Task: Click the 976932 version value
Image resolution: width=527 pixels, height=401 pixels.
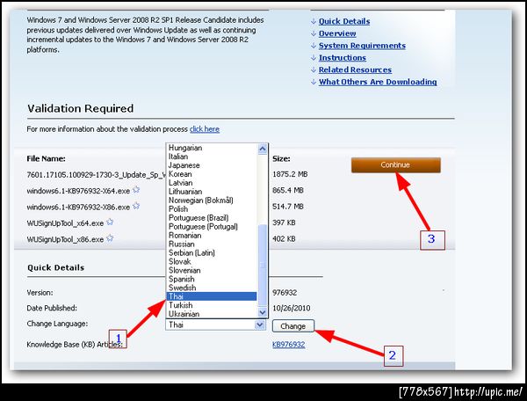Action: [285, 292]
